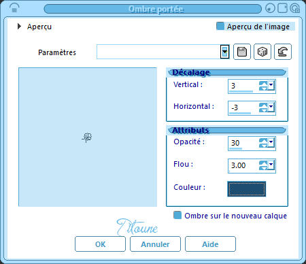The image size is (306, 264).
Task: Save the current preset with the floppy disk icon
Action: tap(242, 52)
